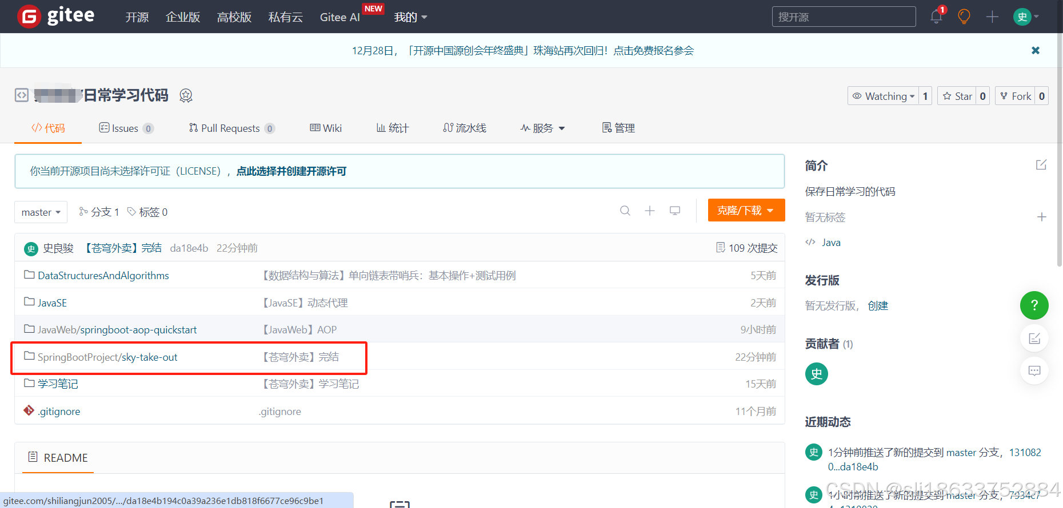1063x508 pixels.
Task: Click the repository code icon before title
Action: coord(22,95)
